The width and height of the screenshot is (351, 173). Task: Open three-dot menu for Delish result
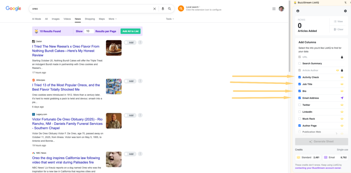(140, 42)
